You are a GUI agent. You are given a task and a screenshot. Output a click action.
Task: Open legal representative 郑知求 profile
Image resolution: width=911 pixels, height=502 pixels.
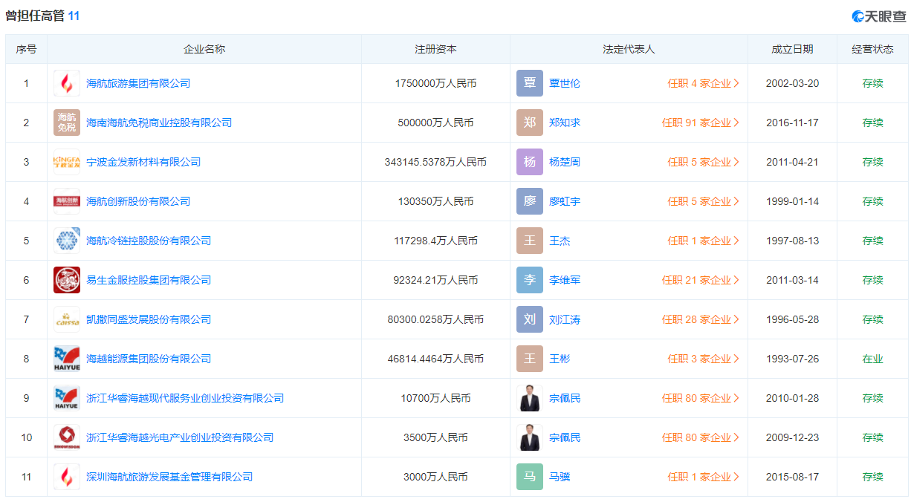[565, 123]
